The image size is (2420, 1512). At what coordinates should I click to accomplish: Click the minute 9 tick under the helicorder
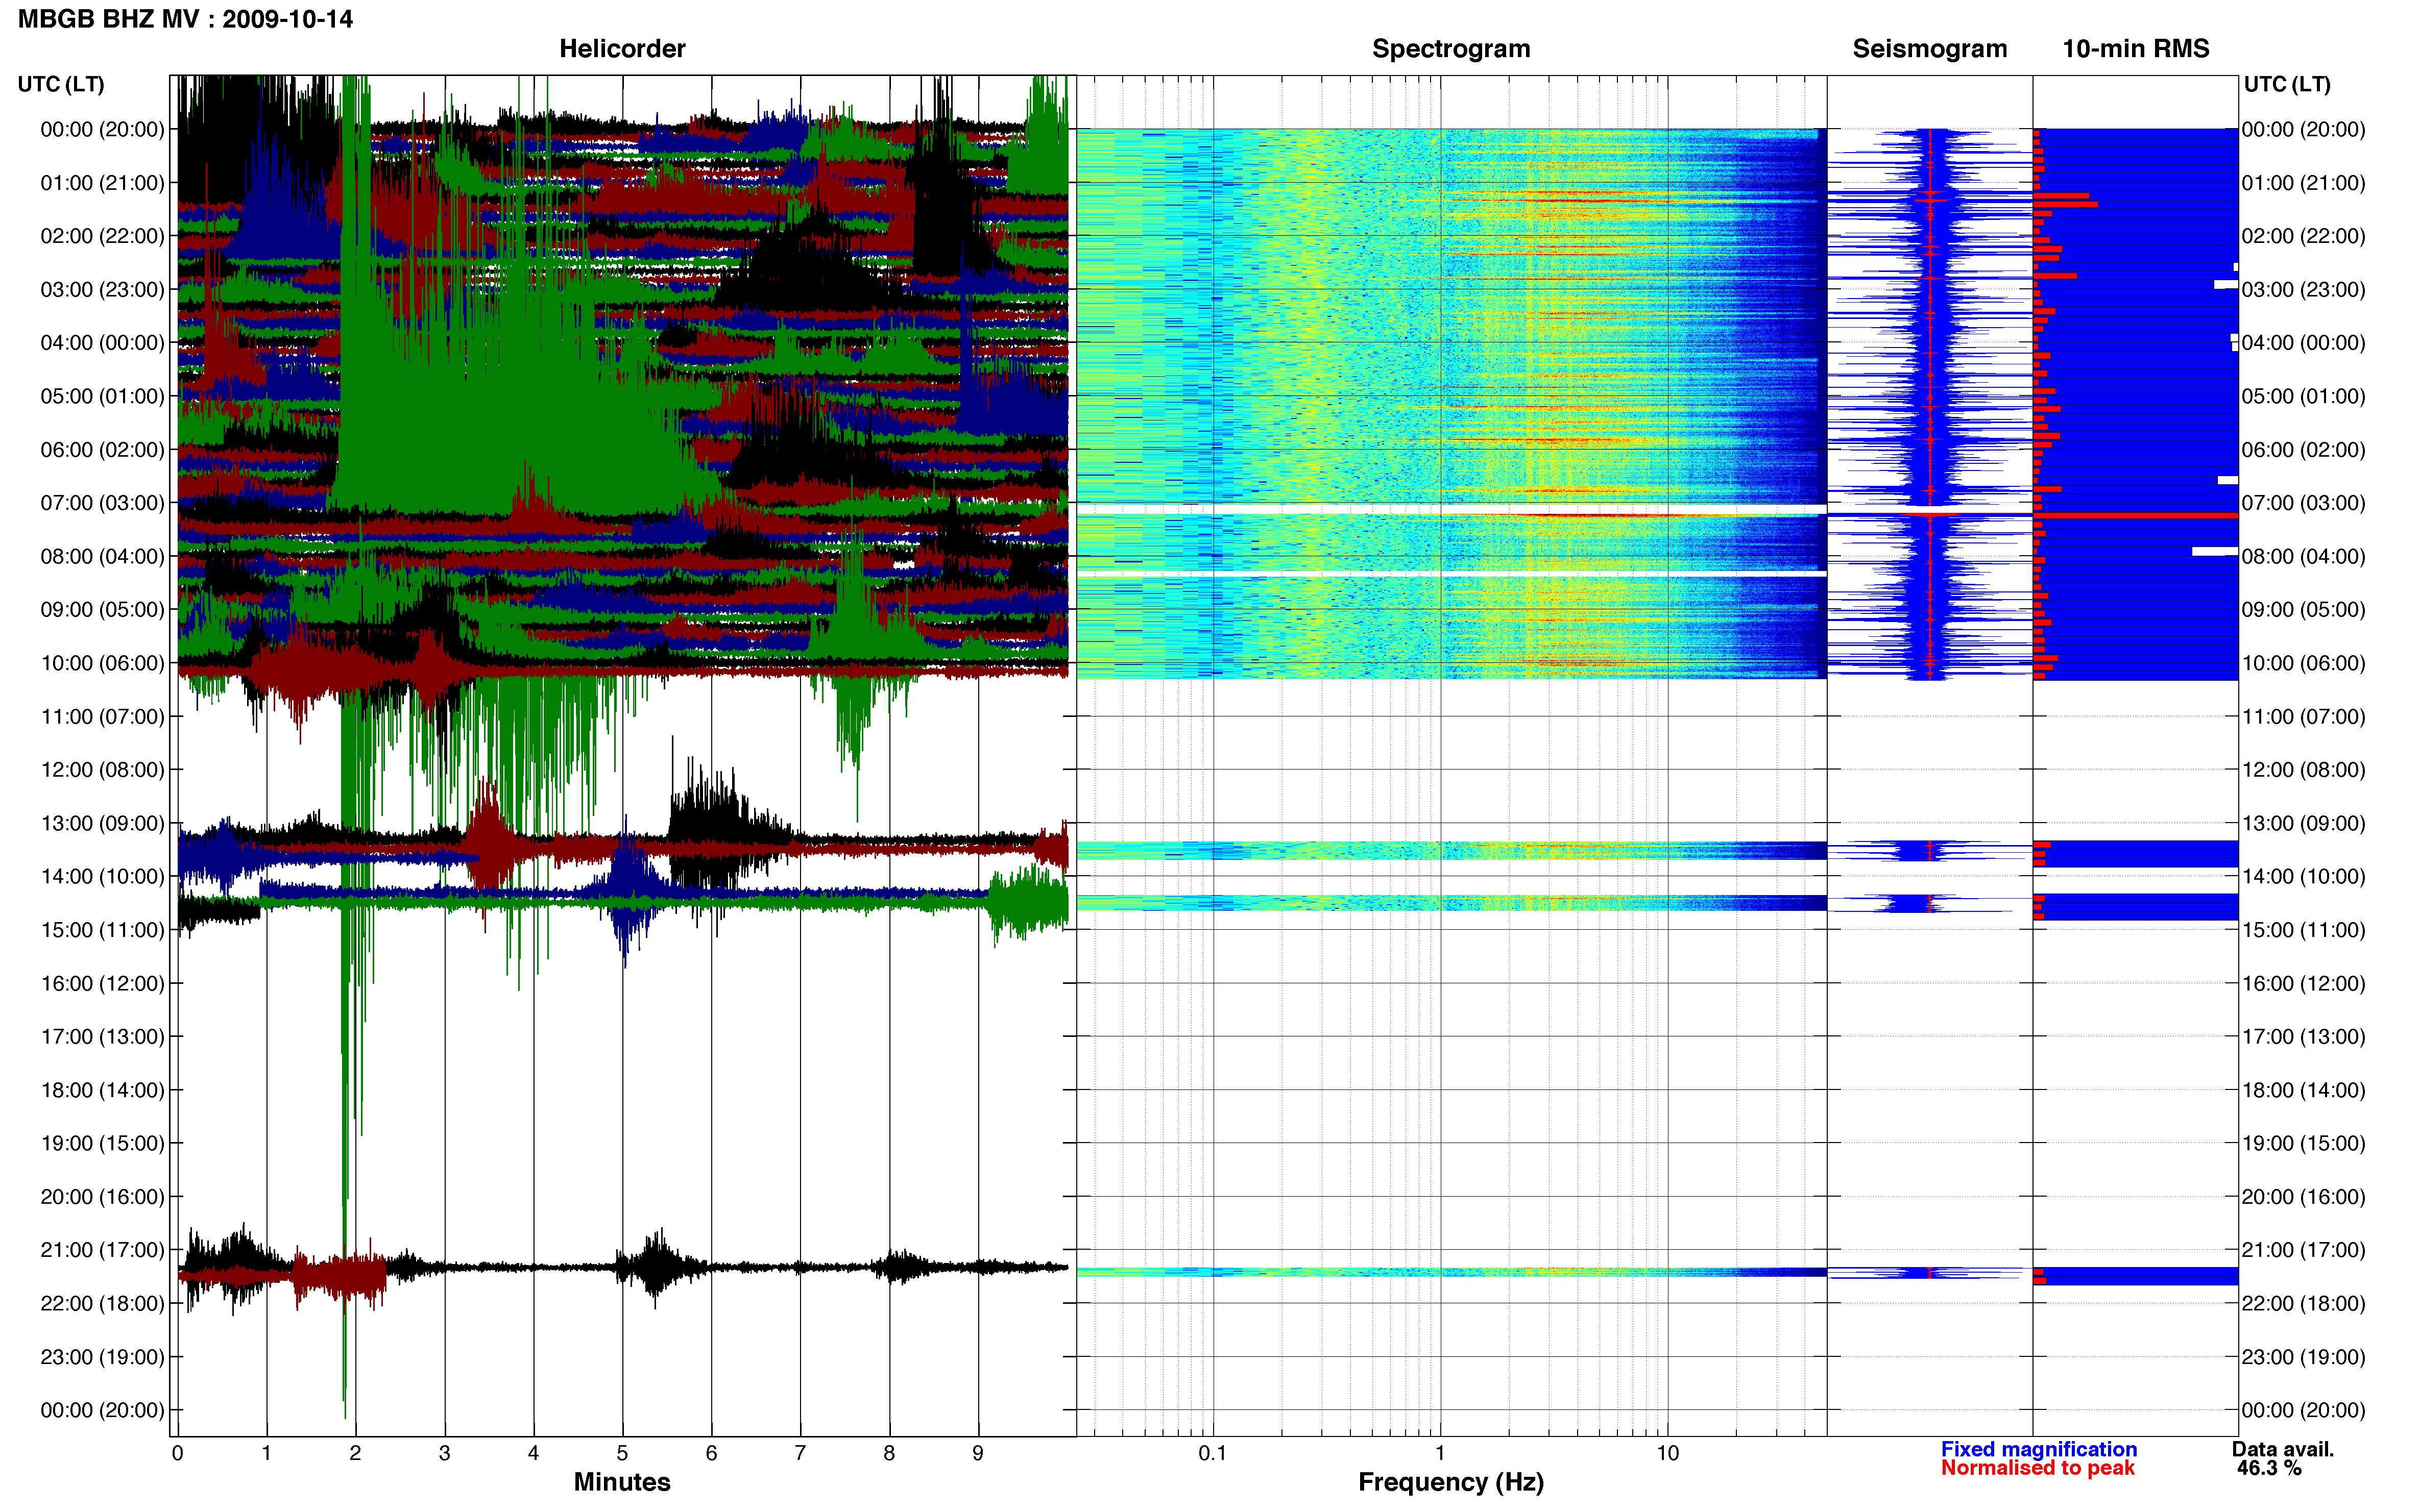tap(978, 1453)
